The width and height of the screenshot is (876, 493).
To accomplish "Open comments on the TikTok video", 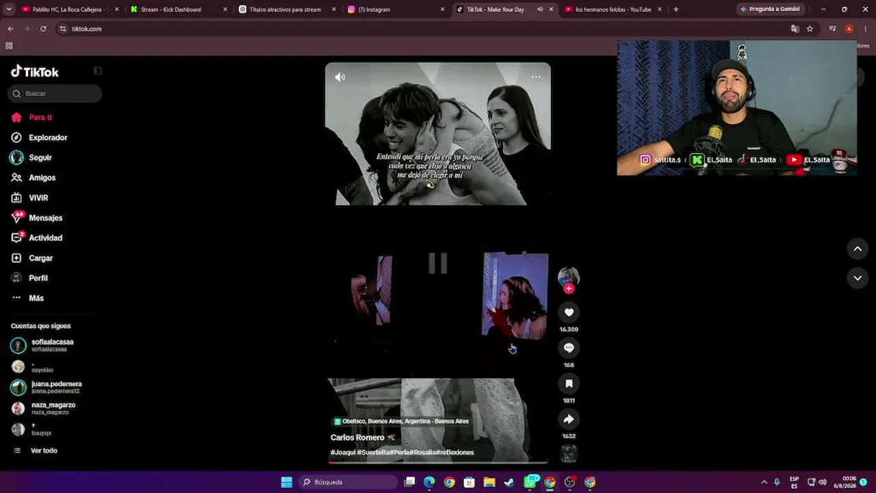I will [x=569, y=348].
